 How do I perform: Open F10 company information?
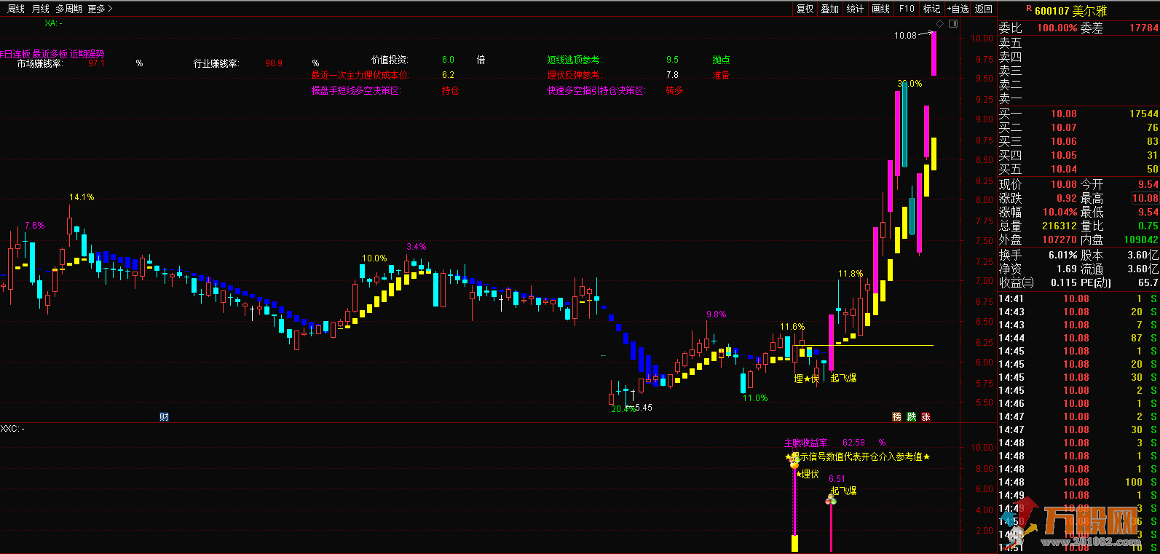click(x=907, y=9)
